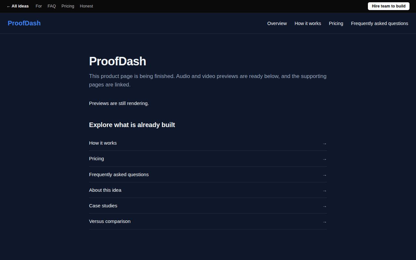Open the Case studies list link
The width and height of the screenshot is (416, 260).
pyautogui.click(x=208, y=206)
